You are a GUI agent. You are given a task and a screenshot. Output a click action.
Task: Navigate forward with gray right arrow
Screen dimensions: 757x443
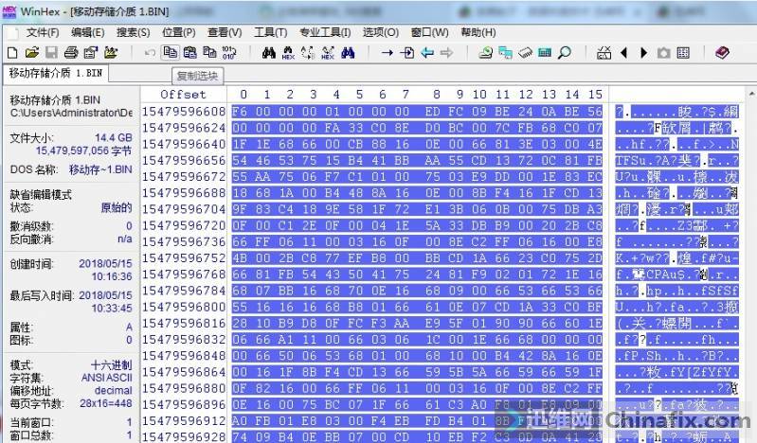point(446,53)
